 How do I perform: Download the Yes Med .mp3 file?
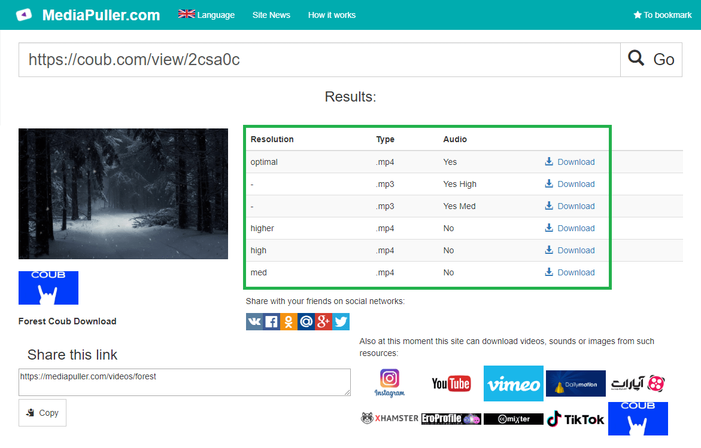[x=570, y=206]
